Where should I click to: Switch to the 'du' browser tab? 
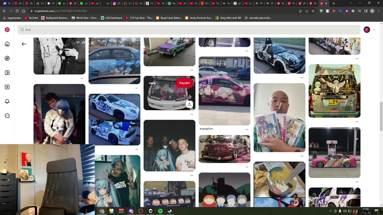(x=106, y=3)
